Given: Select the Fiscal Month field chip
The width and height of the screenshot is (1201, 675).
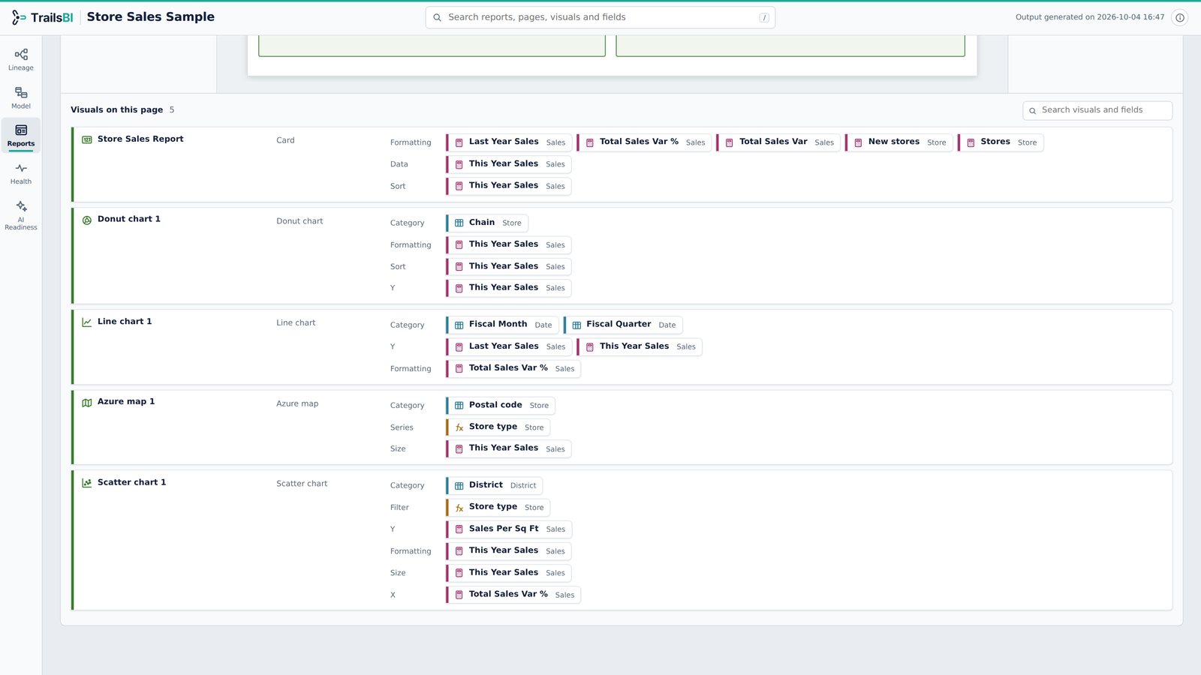Looking at the screenshot, I should [502, 325].
